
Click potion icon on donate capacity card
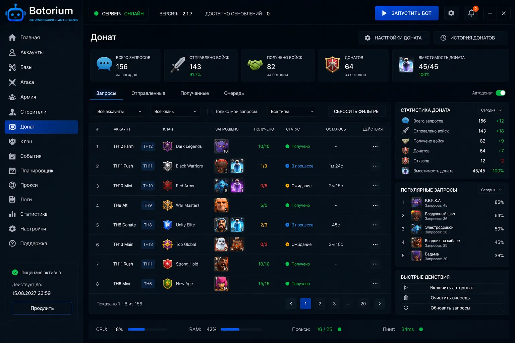click(406, 65)
